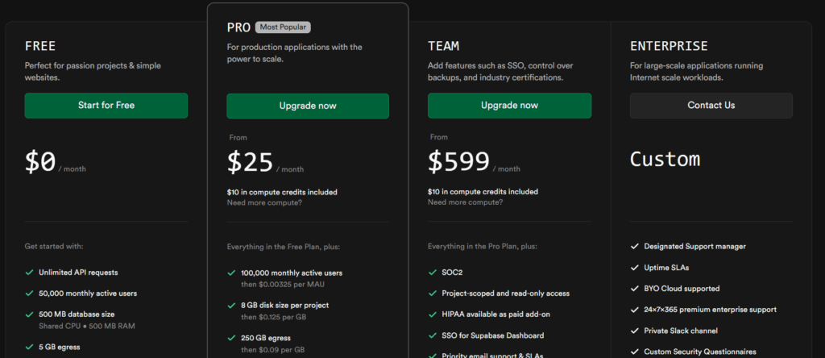Click Upgrade now on the Pro plan
Image resolution: width=825 pixels, height=358 pixels.
tap(308, 106)
